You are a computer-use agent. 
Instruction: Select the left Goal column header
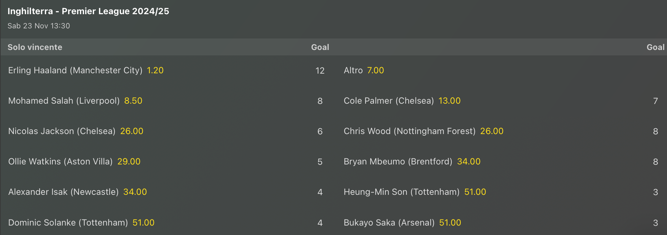(x=320, y=47)
